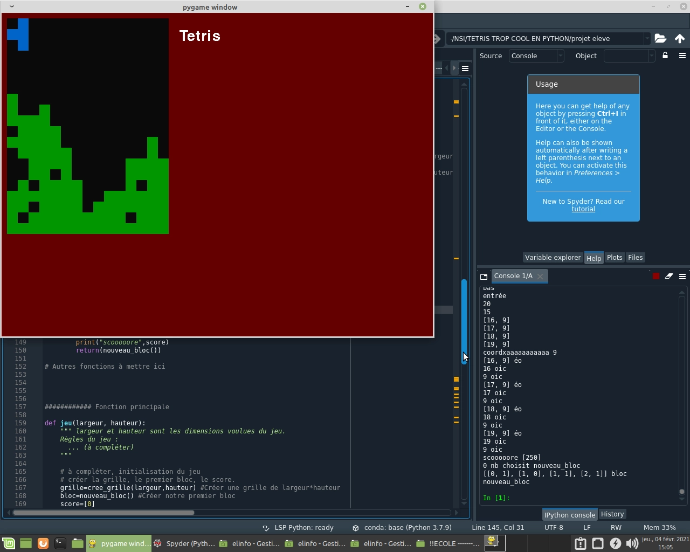The height and width of the screenshot is (552, 690).
Task: Toggle the Help pane lock icon
Action: [665, 56]
